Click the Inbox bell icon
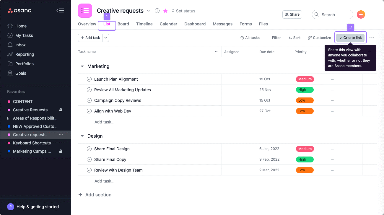 10,45
